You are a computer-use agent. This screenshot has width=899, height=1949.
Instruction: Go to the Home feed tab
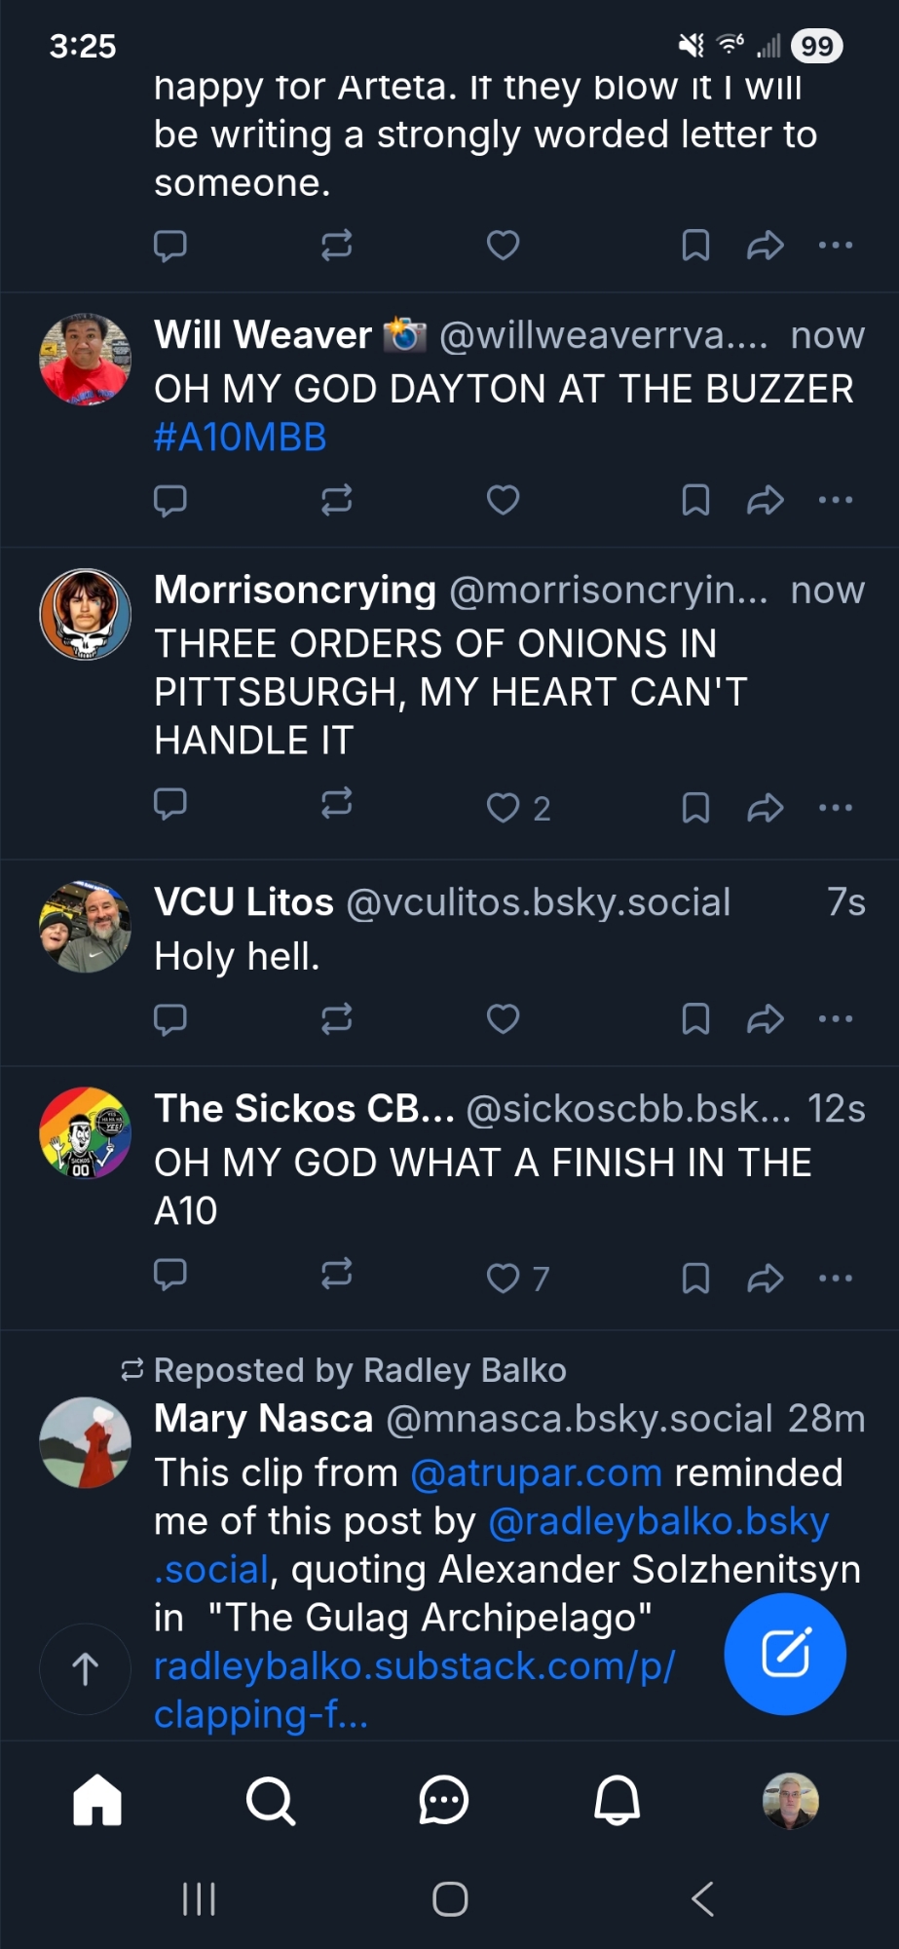coord(97,1801)
